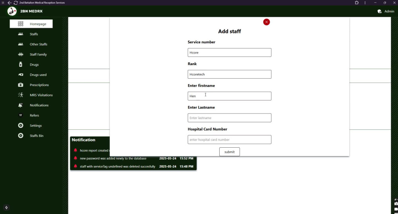Screen dimensions: 398x214
Task: Click the Notification panel heading
Action: (x=84, y=140)
